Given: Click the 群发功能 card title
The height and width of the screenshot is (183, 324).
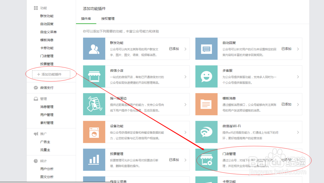Looking at the screenshot, I should 117,43.
